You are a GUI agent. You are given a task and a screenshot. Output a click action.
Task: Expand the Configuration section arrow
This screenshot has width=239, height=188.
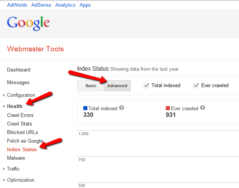[x=4, y=95]
